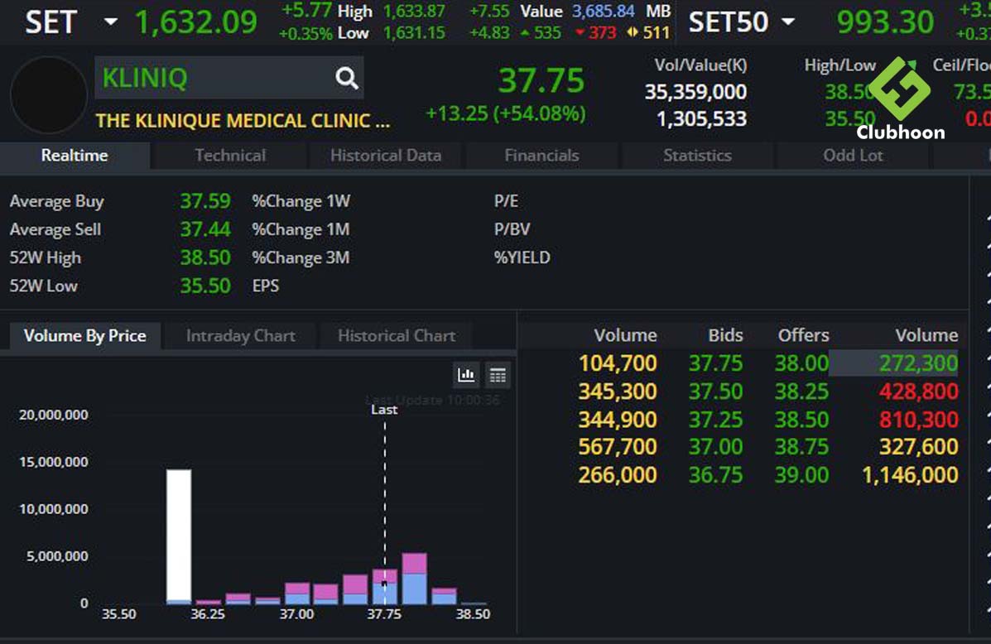Open the Historical Data tab
The image size is (991, 644).
(x=386, y=156)
